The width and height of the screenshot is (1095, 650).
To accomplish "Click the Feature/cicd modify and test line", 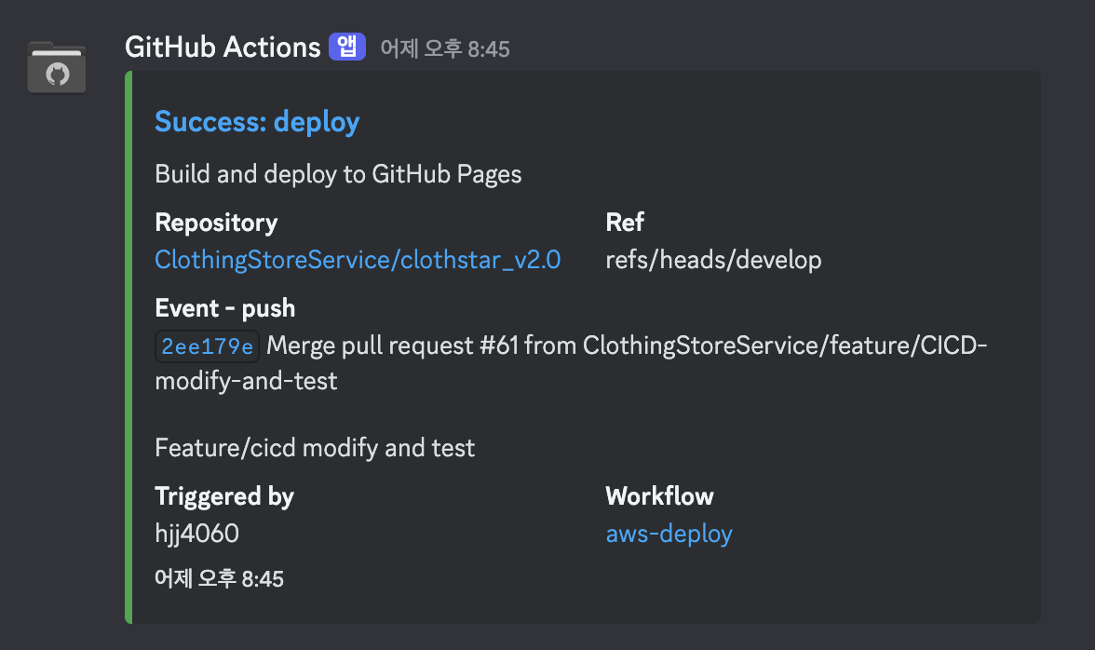I will tap(315, 448).
